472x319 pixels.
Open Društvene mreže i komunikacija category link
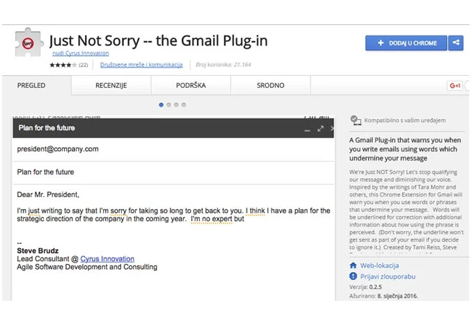click(141, 65)
